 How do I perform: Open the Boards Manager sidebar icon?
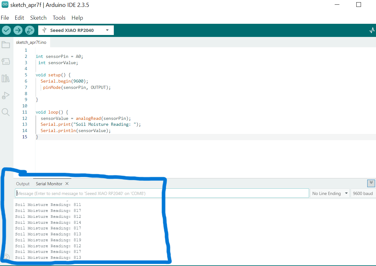(x=6, y=61)
